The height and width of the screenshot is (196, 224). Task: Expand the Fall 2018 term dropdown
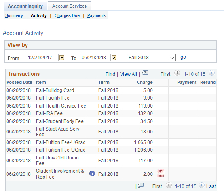click(x=151, y=58)
